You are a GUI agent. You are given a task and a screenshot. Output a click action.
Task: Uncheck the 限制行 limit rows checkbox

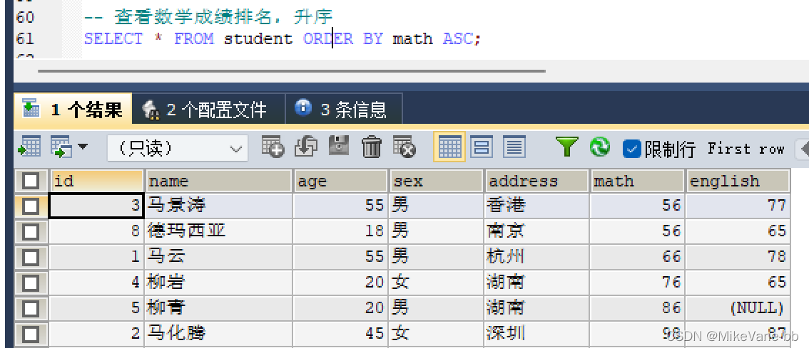click(631, 149)
